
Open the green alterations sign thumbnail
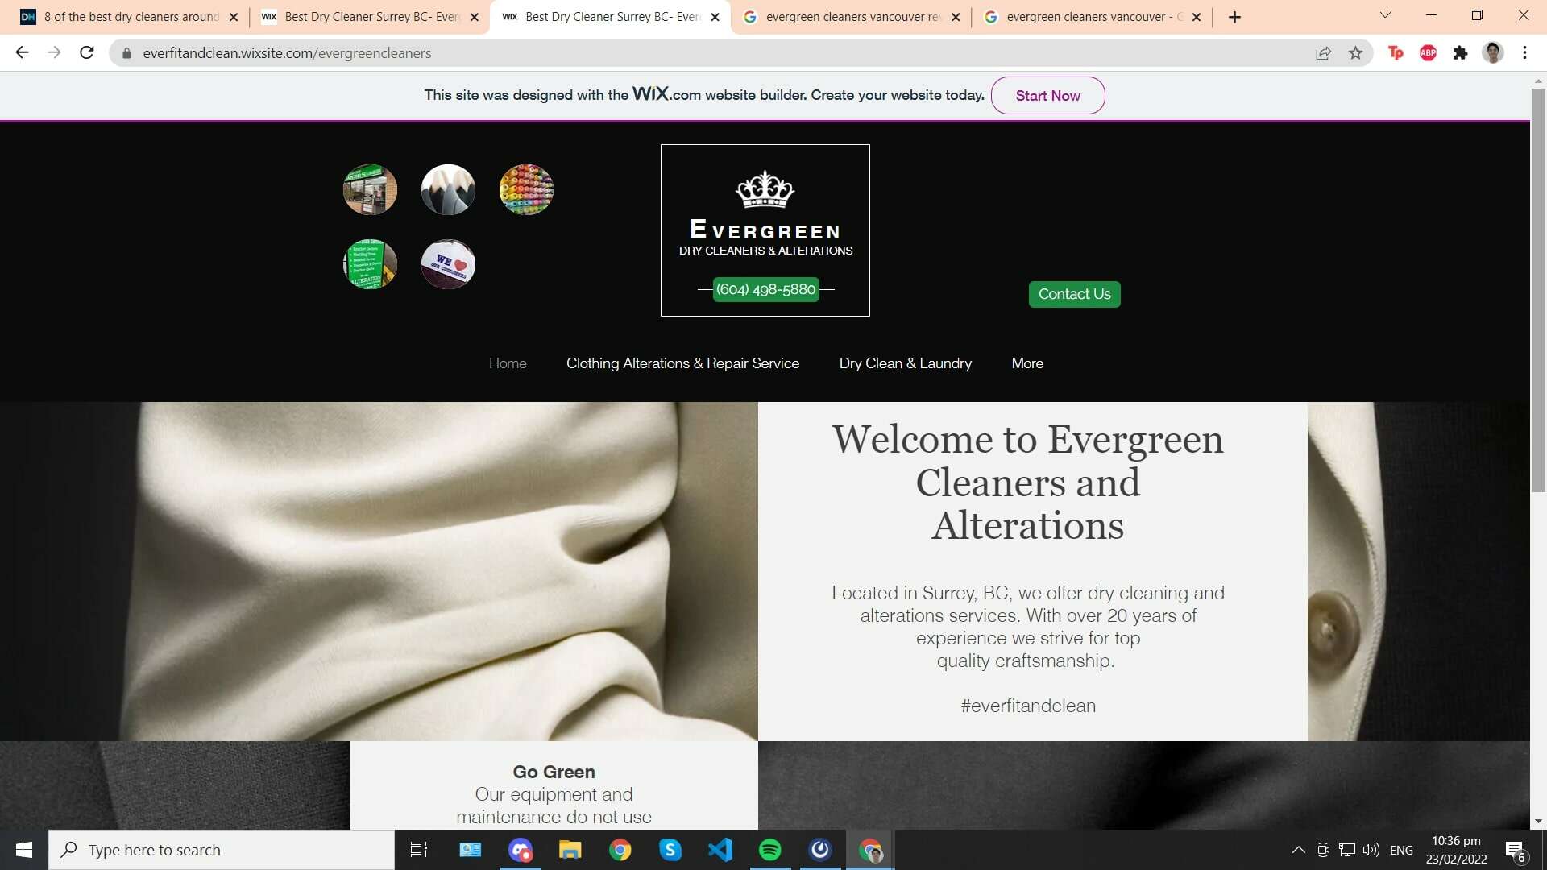(370, 264)
